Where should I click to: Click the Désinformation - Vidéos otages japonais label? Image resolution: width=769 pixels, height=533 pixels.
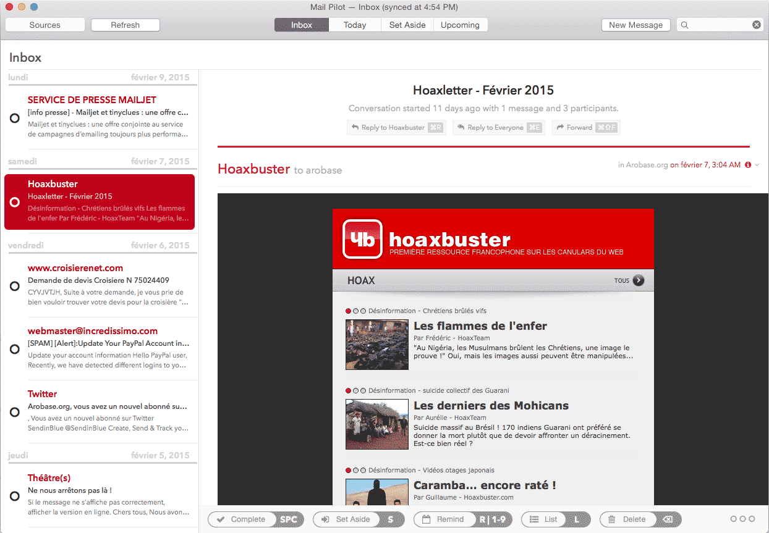coord(431,470)
